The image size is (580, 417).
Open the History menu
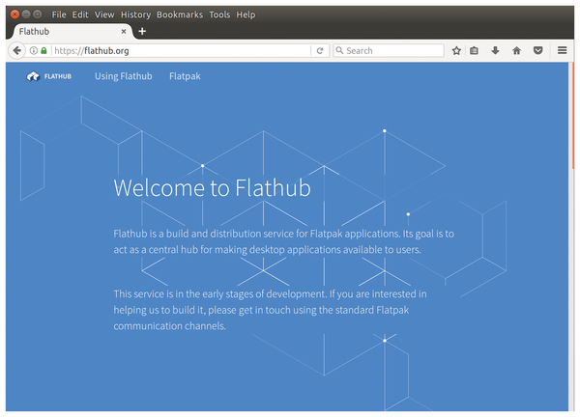[x=135, y=14]
